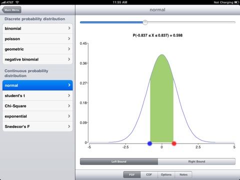
Task: Open the poisson distribution
Action: pyautogui.click(x=37, y=39)
